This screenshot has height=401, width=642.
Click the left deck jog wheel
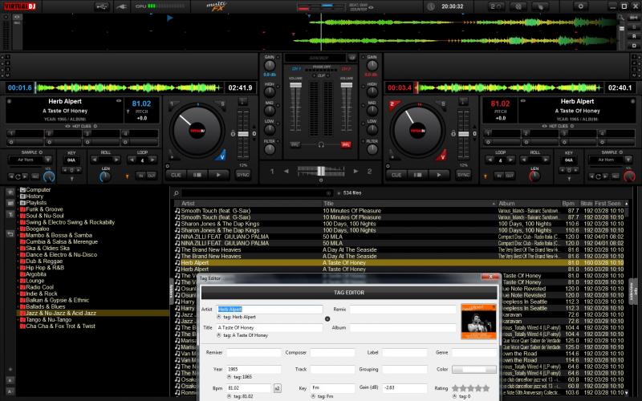point(197,131)
